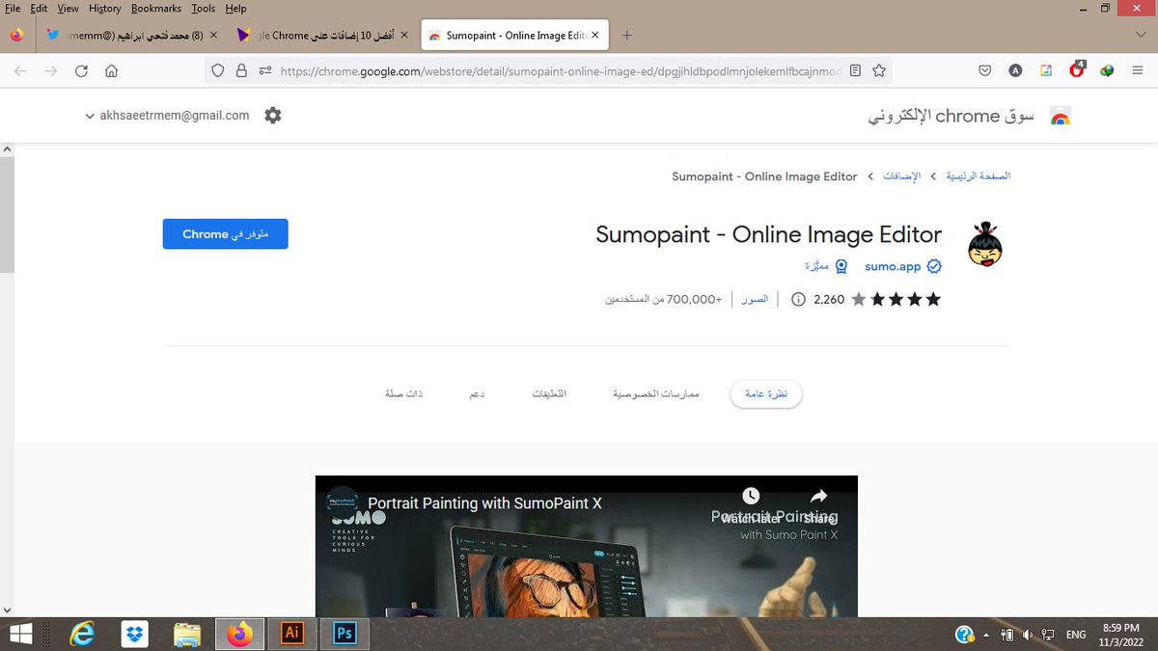Reload the current page

[x=81, y=70]
